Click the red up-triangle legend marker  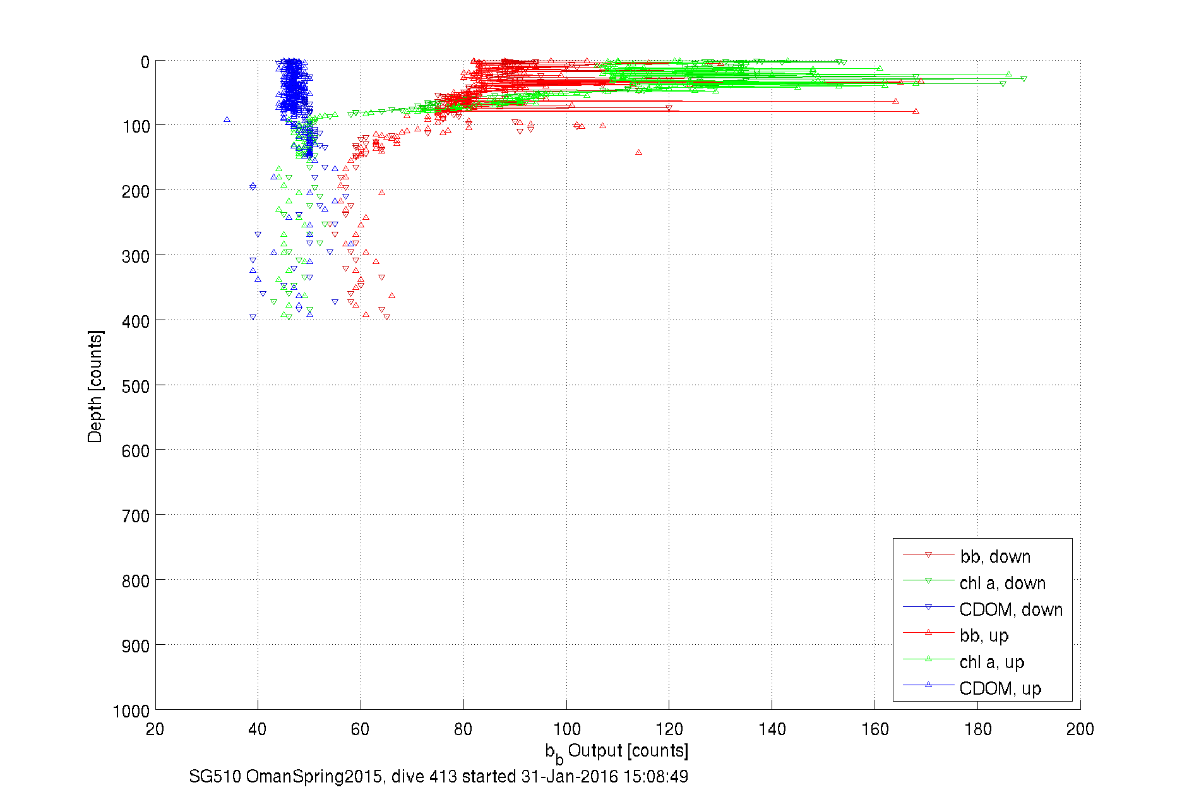928,632
